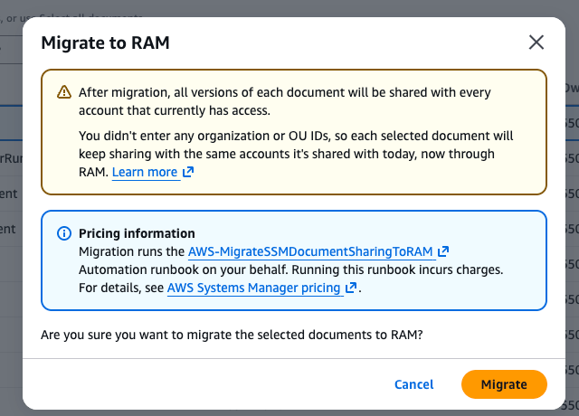Click external-link icon after runbook name
This screenshot has width=579, height=416.
(x=443, y=251)
